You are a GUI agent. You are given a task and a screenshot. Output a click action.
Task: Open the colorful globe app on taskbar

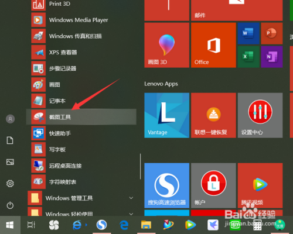pyautogui.click(x=168, y=225)
